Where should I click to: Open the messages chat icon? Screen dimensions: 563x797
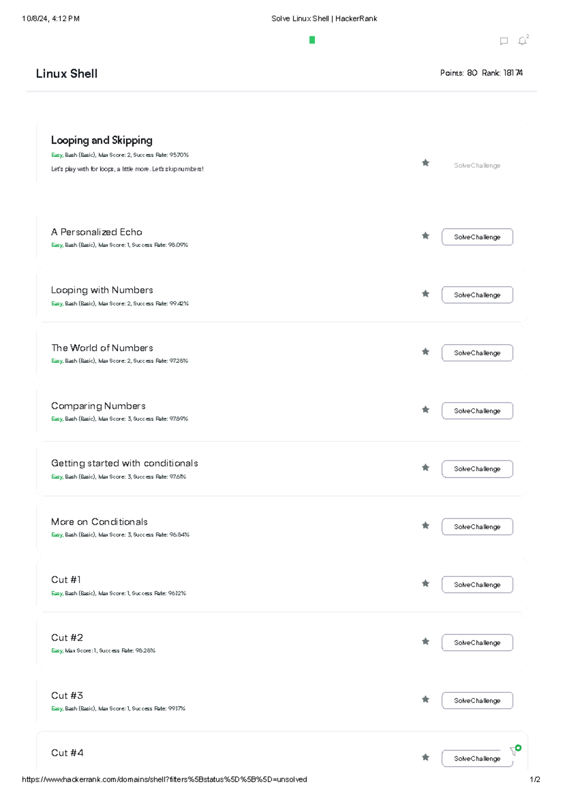(x=504, y=41)
